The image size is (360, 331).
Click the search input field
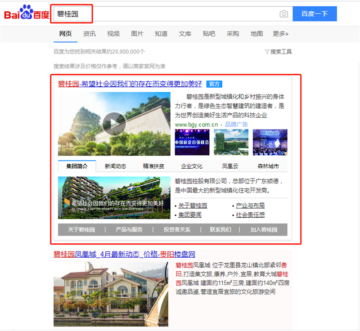[x=171, y=14]
